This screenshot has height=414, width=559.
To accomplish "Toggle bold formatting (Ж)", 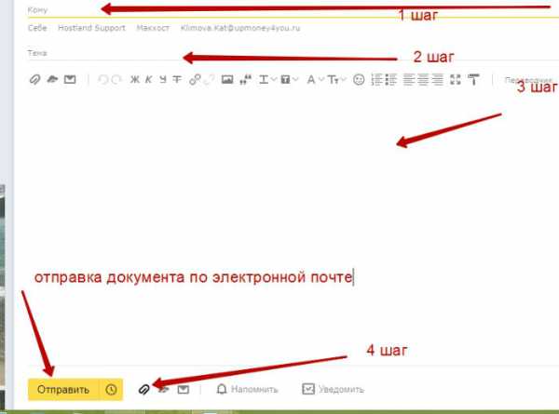I will [x=135, y=79].
